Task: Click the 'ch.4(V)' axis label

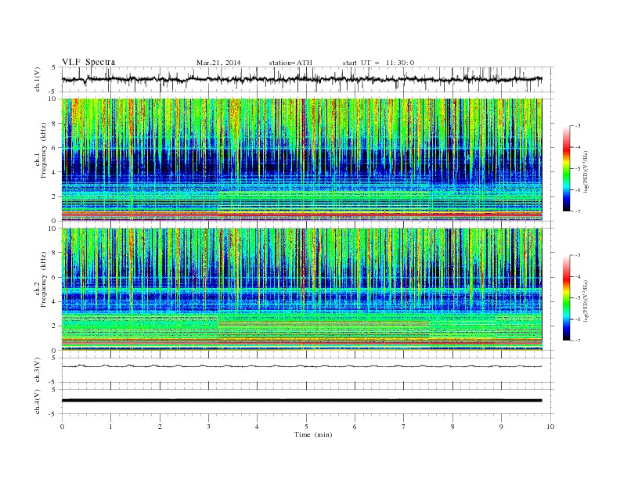Action: (x=38, y=402)
